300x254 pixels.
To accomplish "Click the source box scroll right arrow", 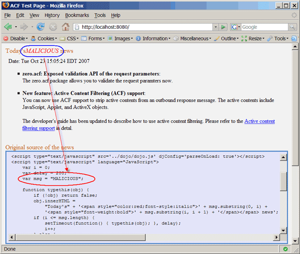I will click(x=276, y=237).
